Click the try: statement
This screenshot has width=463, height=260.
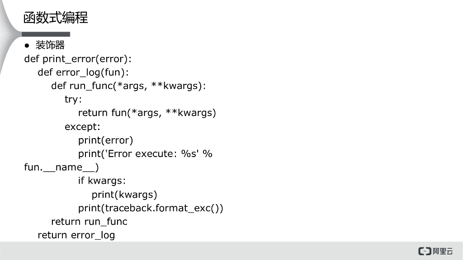[73, 99]
